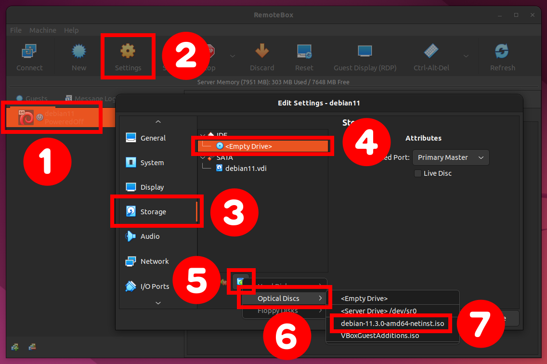
Task: Open the Network settings page
Action: 158,261
